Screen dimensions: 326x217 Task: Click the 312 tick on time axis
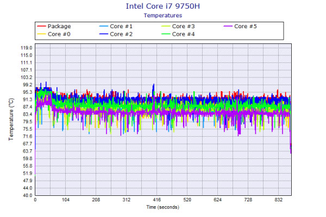click(x=127, y=200)
